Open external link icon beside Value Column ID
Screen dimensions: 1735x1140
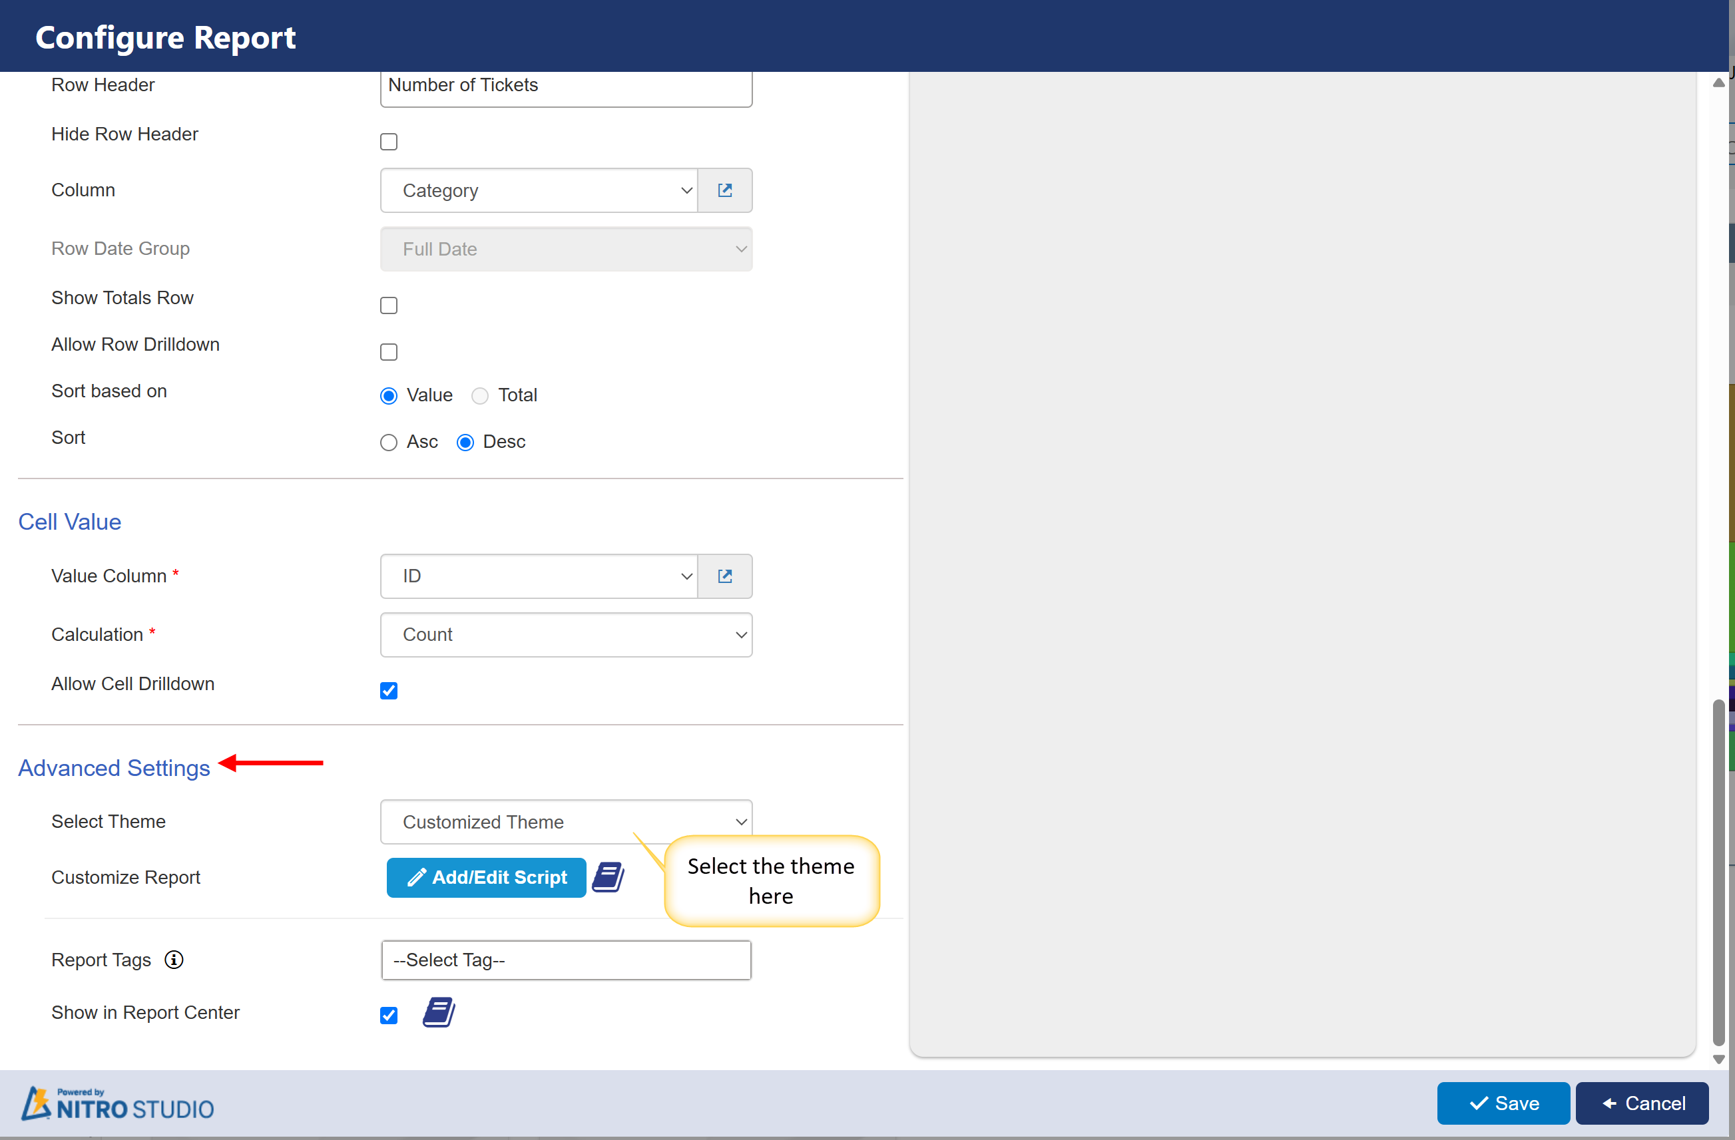click(724, 576)
